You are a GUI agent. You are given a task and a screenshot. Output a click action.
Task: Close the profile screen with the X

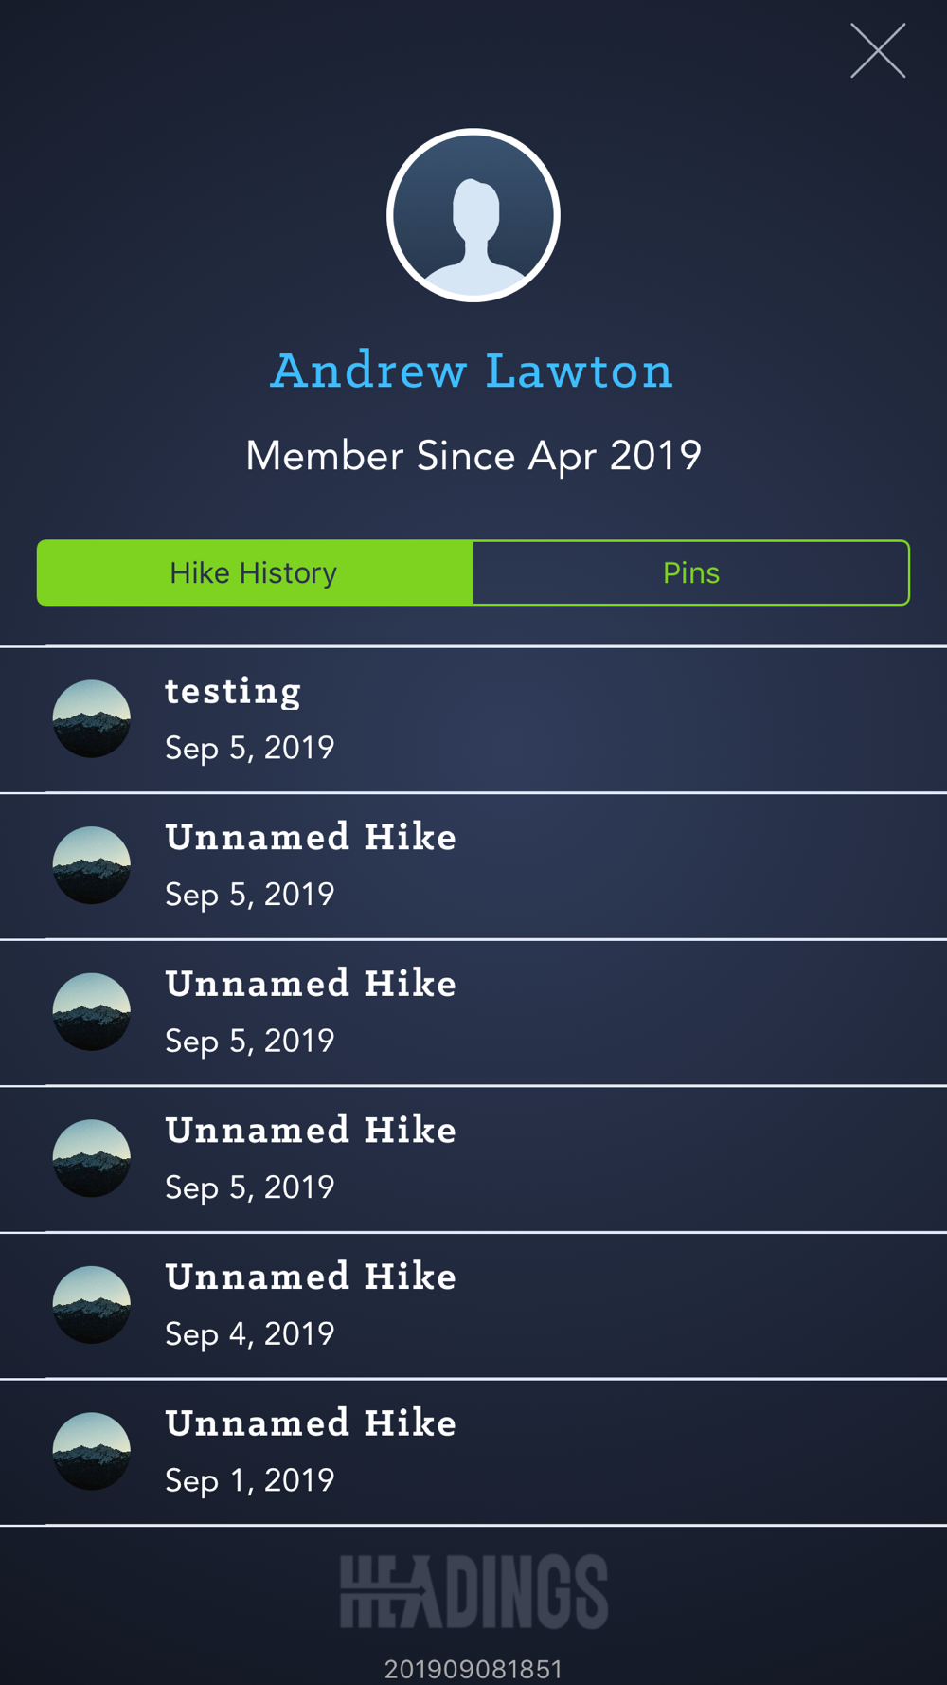tap(878, 50)
